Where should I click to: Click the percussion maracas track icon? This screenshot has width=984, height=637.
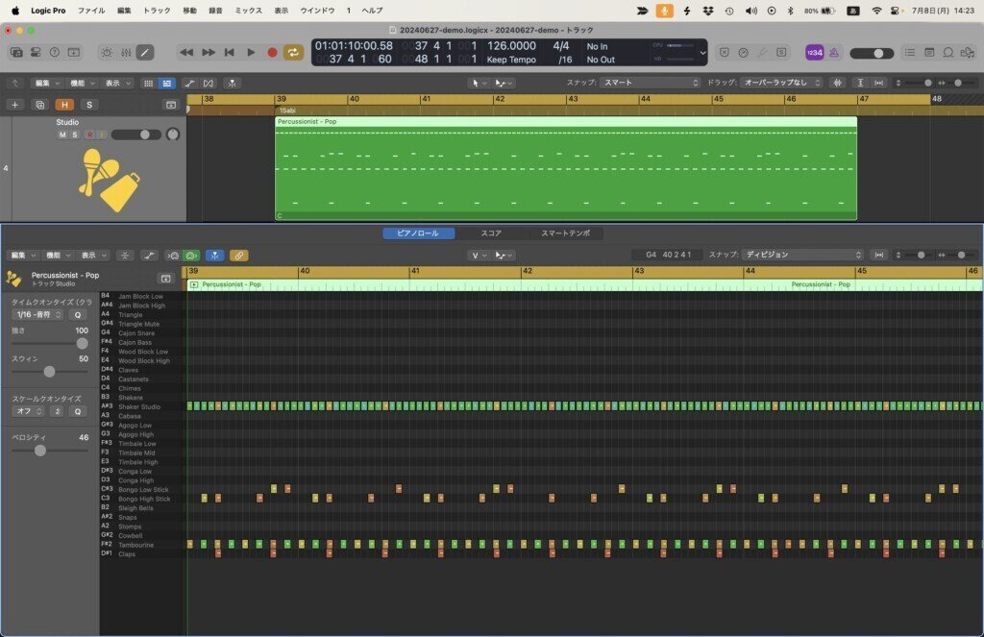[x=108, y=180]
